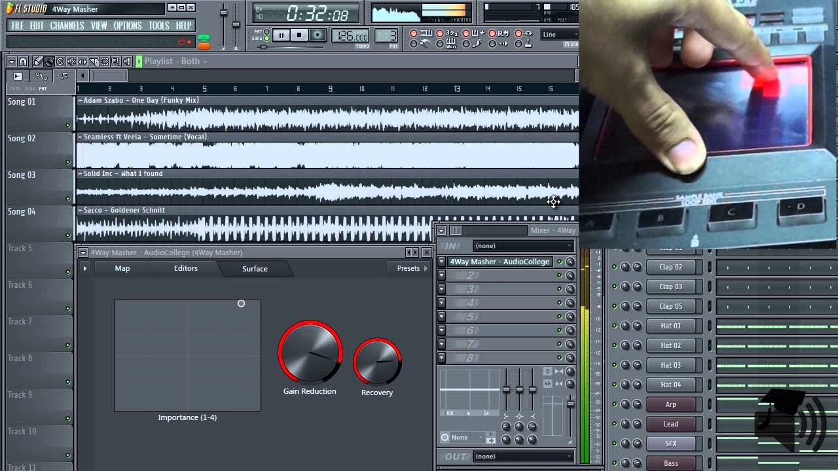
Task: Disable the 4Way Masher mixer slot LED
Action: point(559,262)
